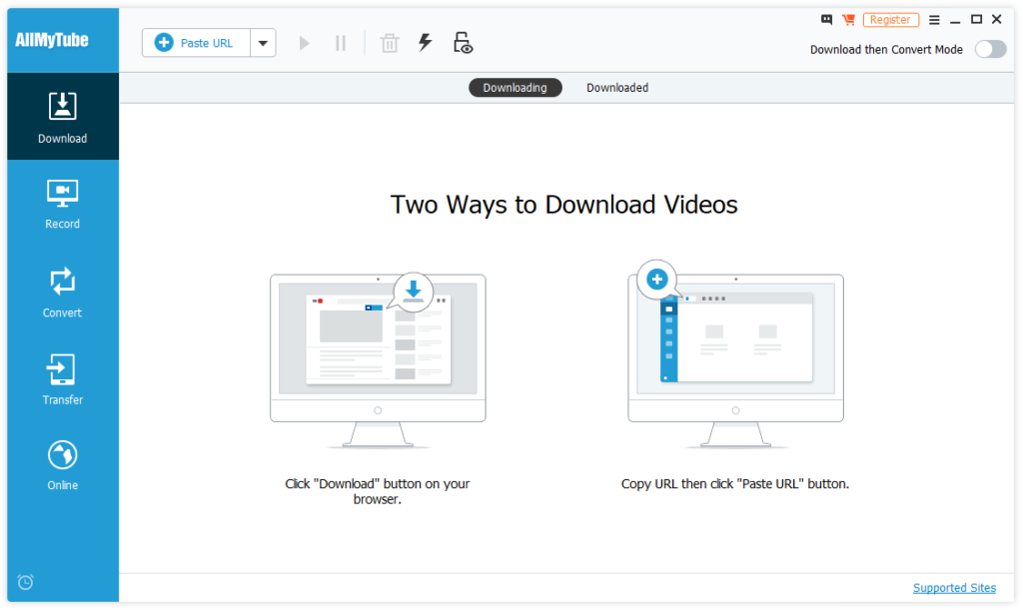Select the Record feature in sidebar
Screen dimensions: 1023x610
point(62,205)
